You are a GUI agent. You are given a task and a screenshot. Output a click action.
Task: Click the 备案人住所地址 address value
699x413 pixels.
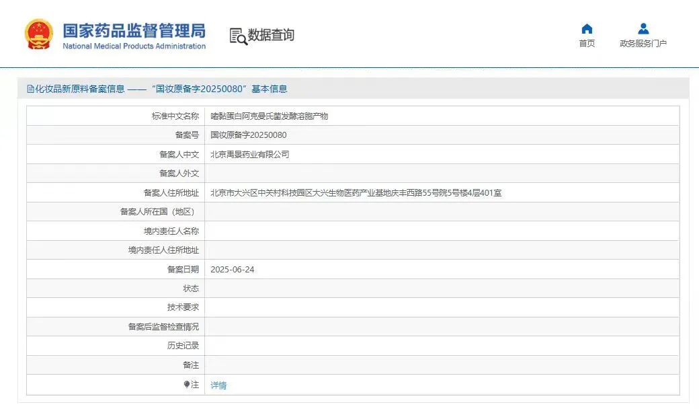tap(356, 193)
